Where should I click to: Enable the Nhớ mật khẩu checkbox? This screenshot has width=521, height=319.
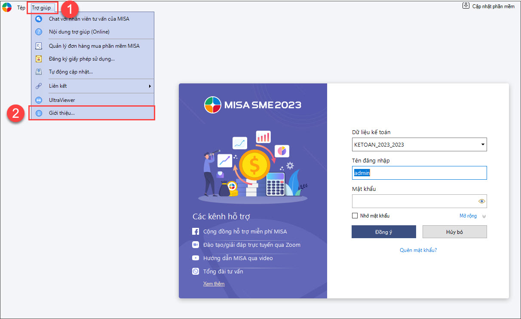point(355,216)
